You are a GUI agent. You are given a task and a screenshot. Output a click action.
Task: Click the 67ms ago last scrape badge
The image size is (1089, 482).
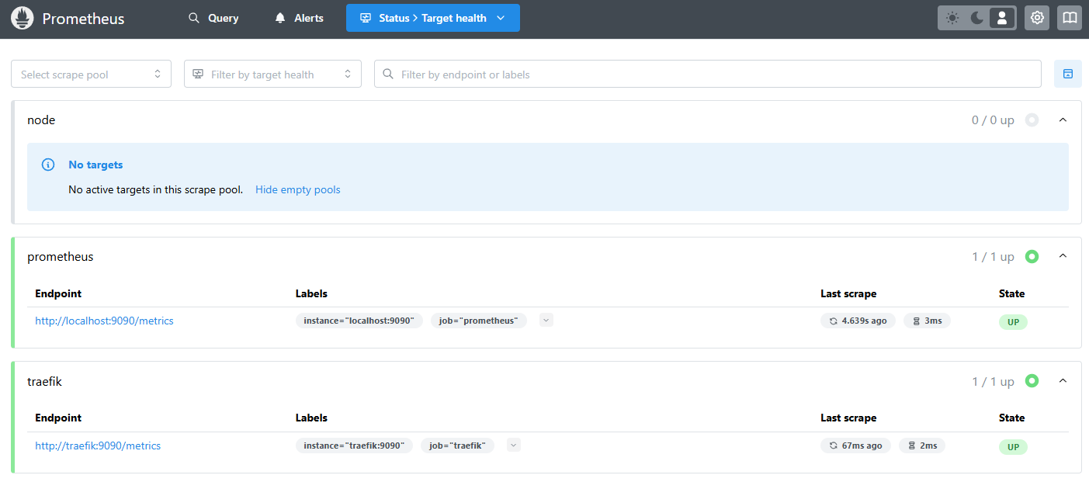(x=856, y=446)
